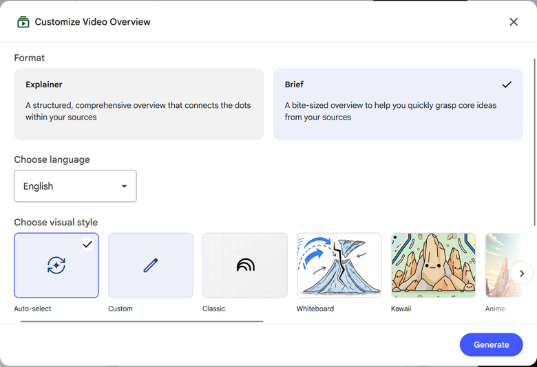Image resolution: width=537 pixels, height=367 pixels.
Task: Pick the Whiteboard visual style thumbnail
Action: tap(339, 265)
